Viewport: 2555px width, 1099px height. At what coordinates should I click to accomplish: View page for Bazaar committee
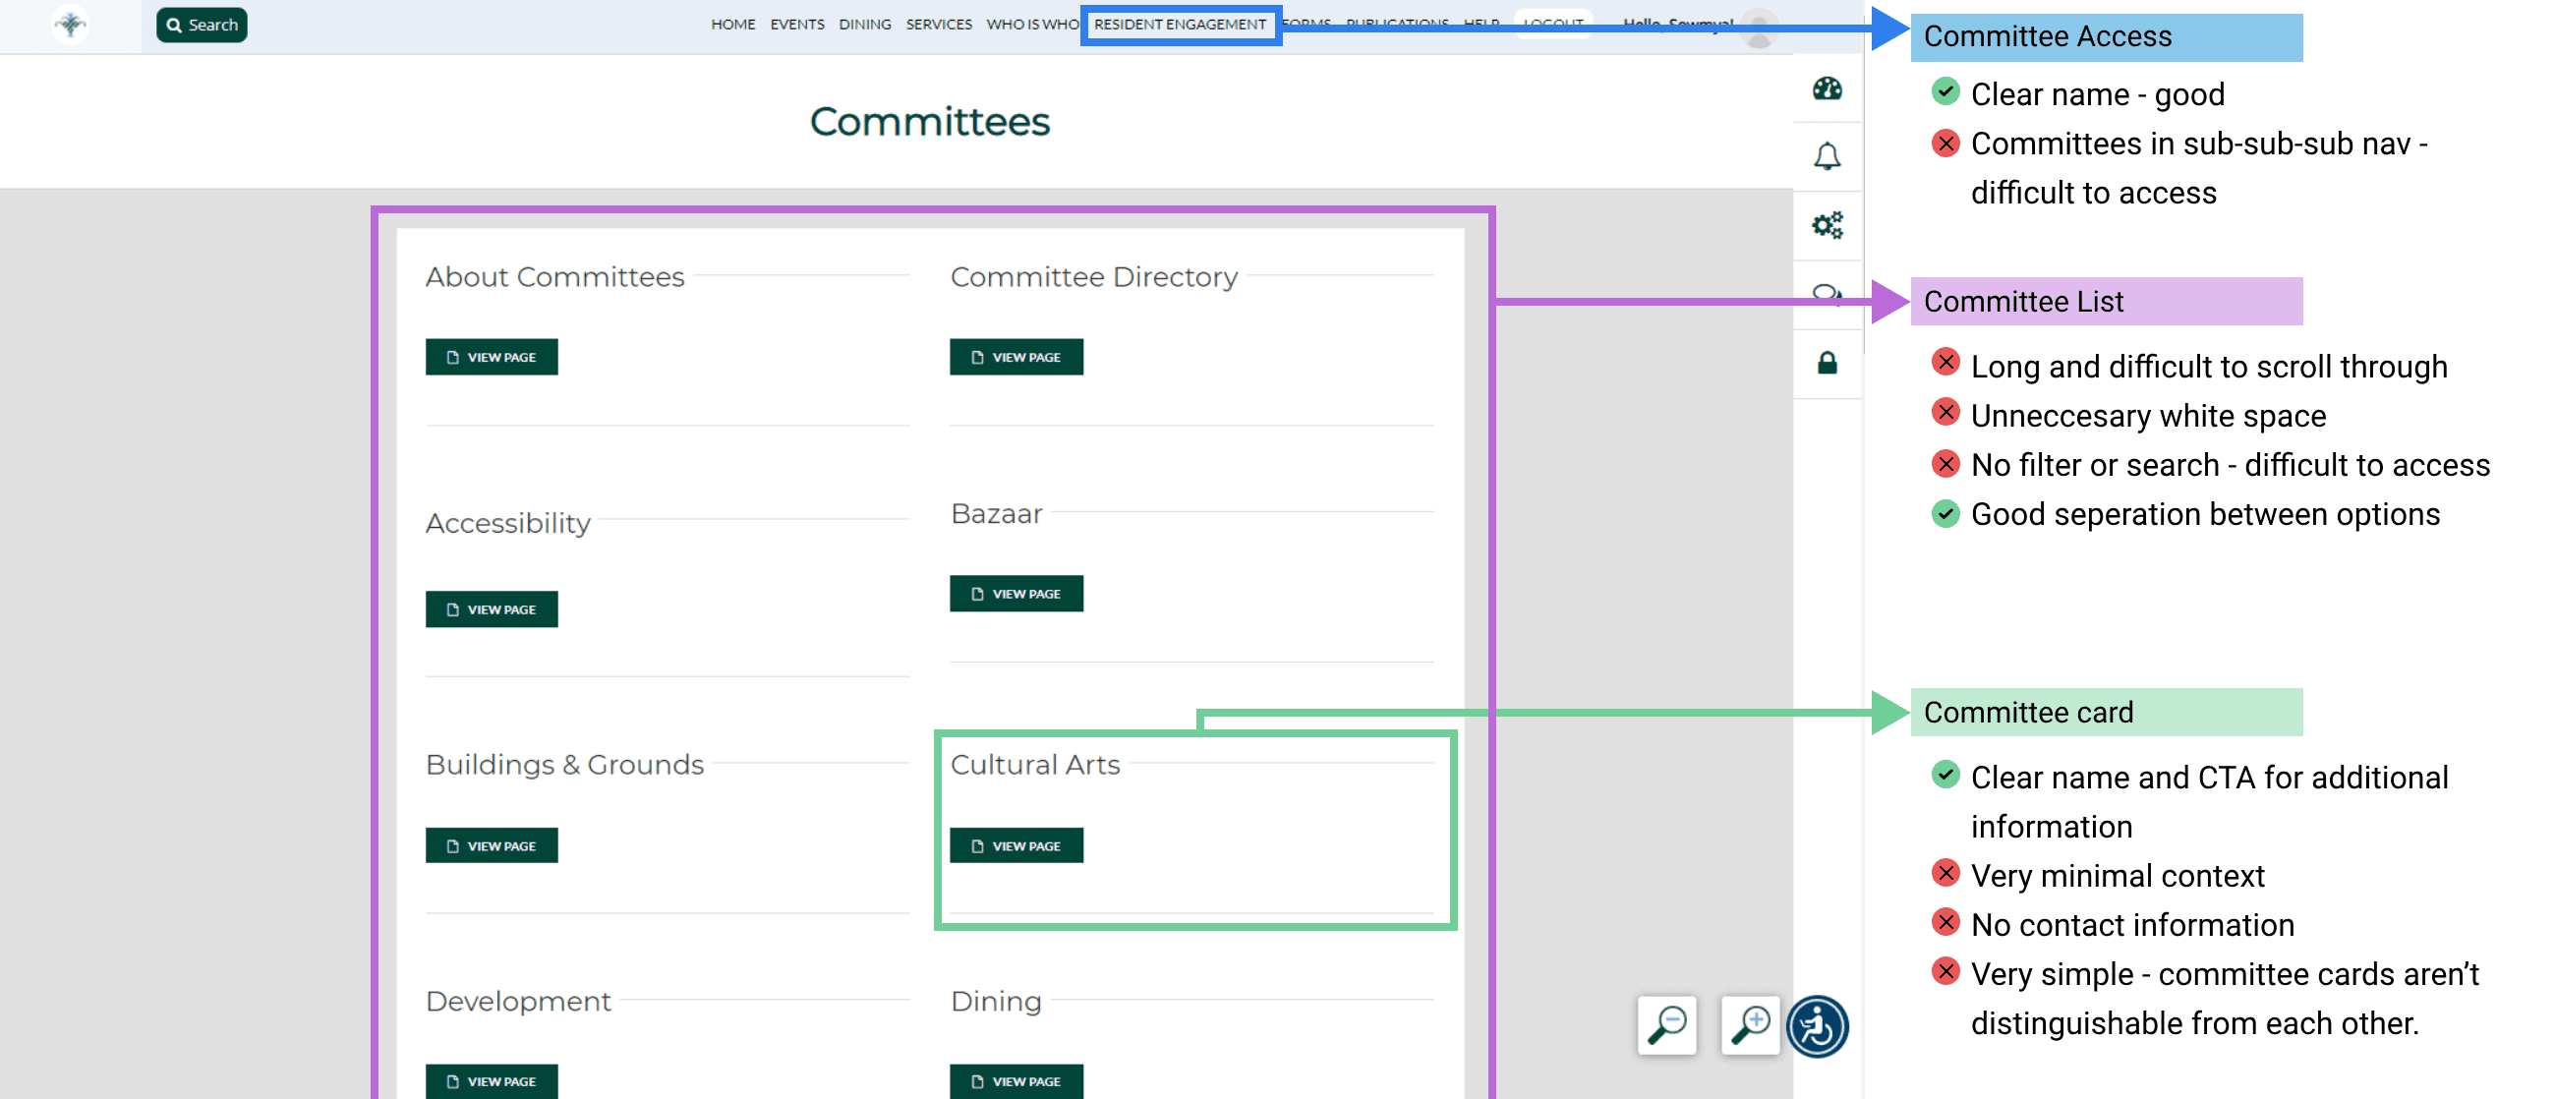click(x=1016, y=594)
